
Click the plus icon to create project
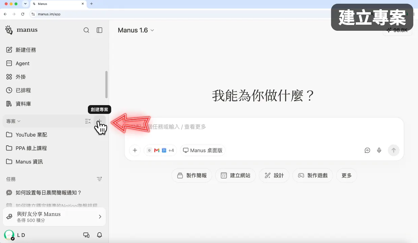[x=100, y=121]
